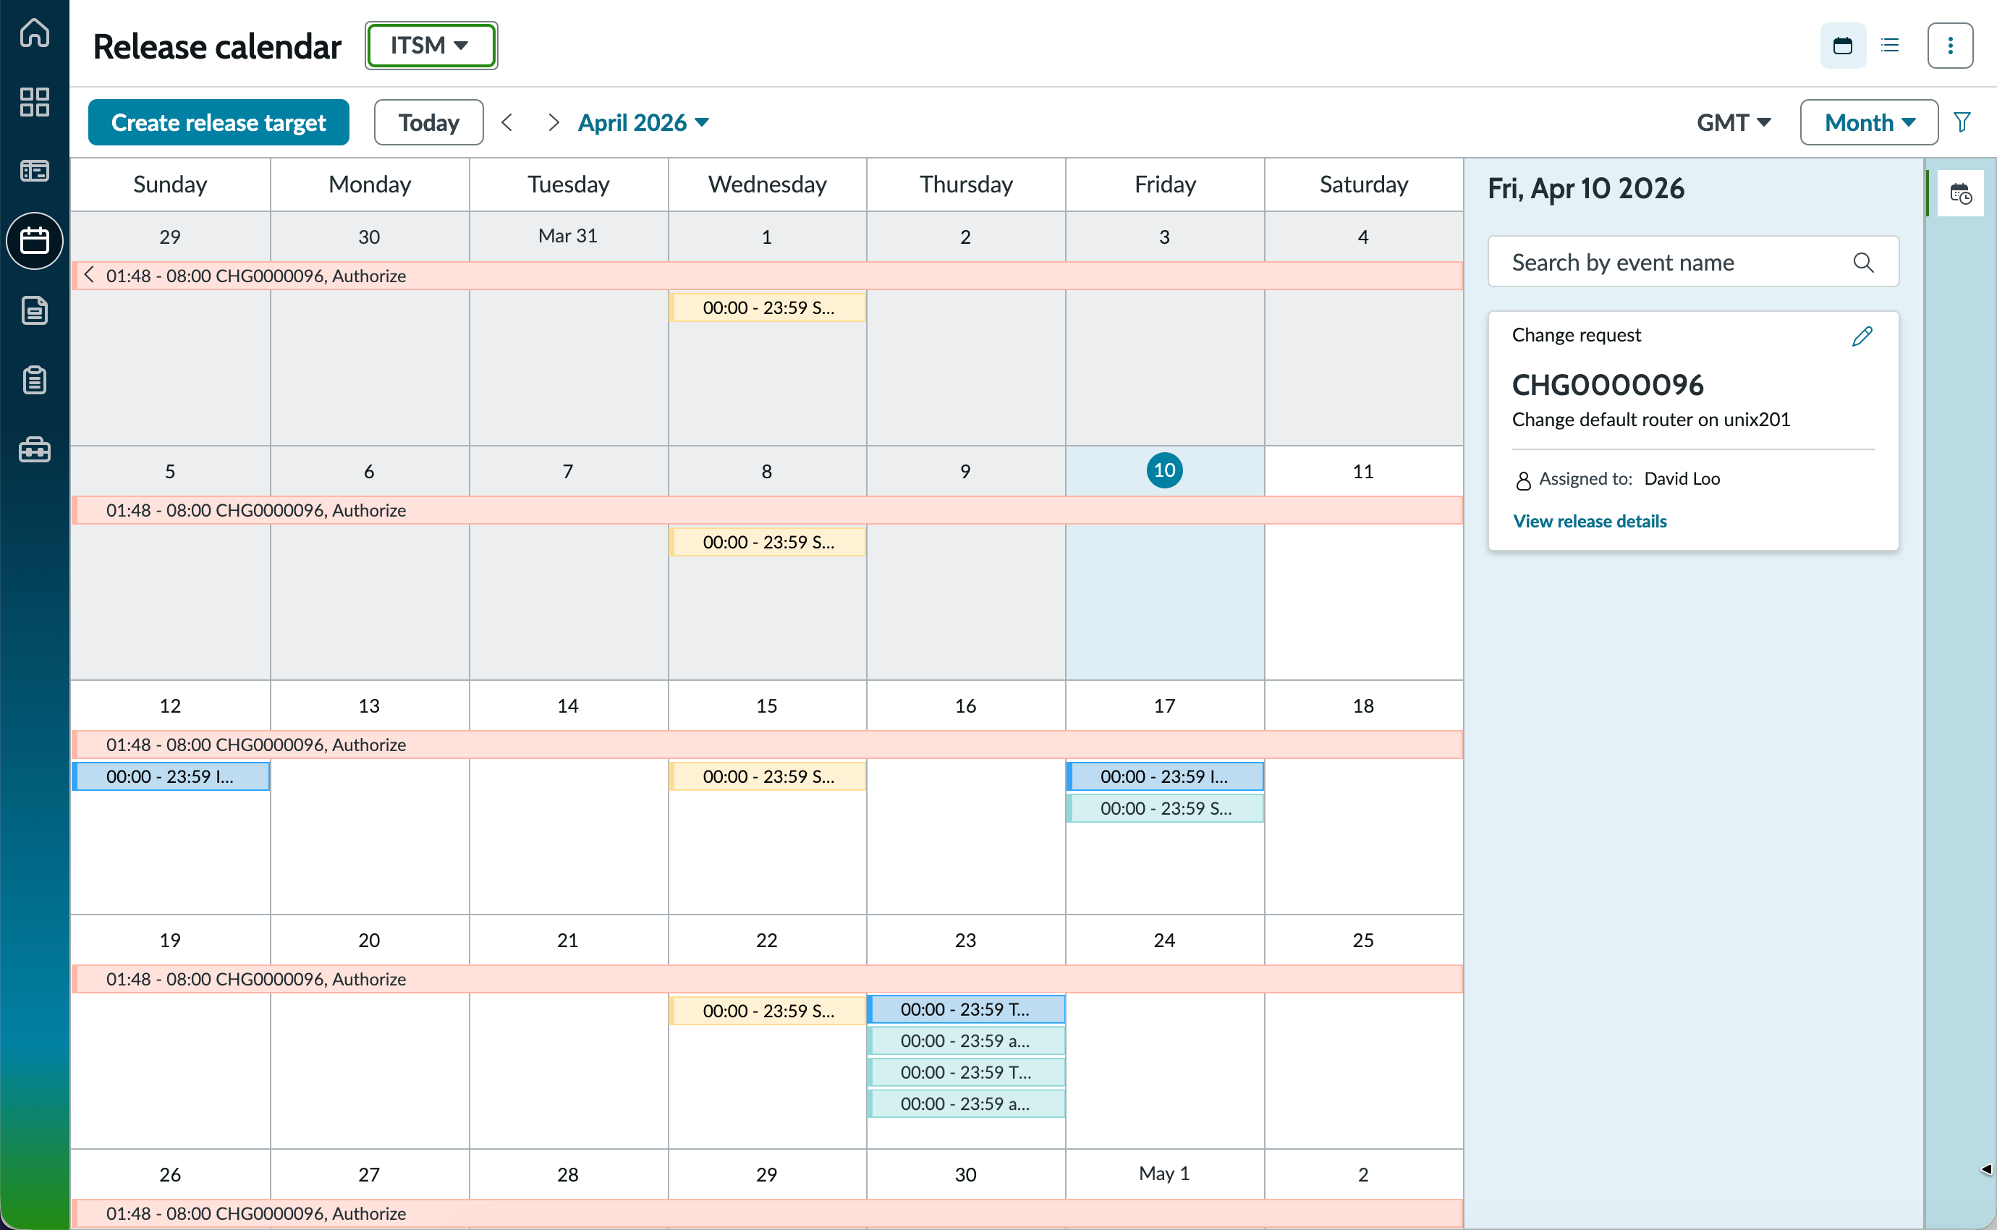This screenshot has width=1997, height=1230.
Task: Select day 28 in the calendar
Action: (x=568, y=1175)
